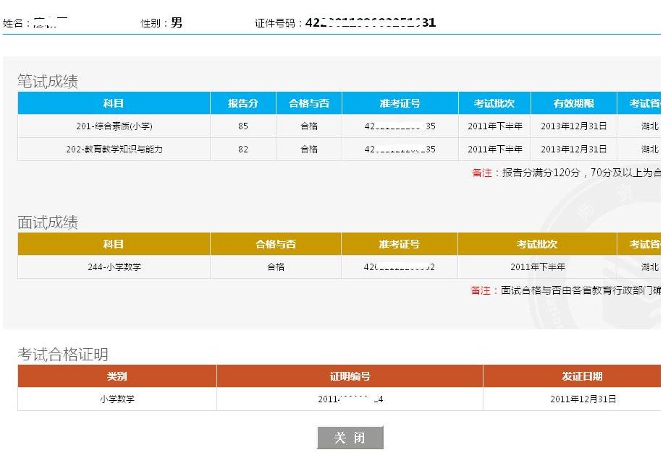Click the 发证日期 column header
Image resolution: width=663 pixels, height=455 pixels.
[x=571, y=376]
